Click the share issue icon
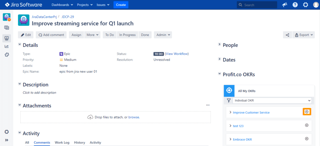The width and height of the screenshot is (320, 146). (x=287, y=35)
